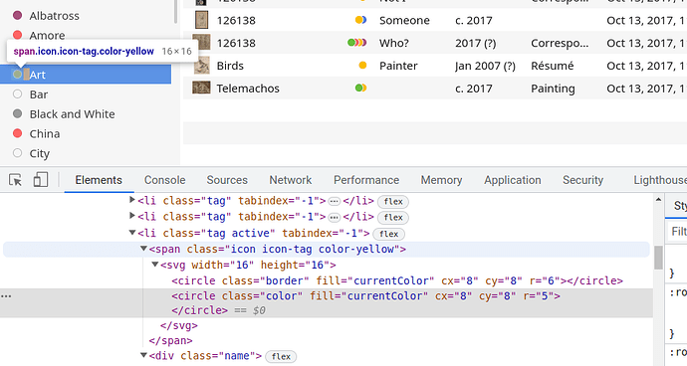
Task: Open the Performance tab
Action: (x=366, y=180)
